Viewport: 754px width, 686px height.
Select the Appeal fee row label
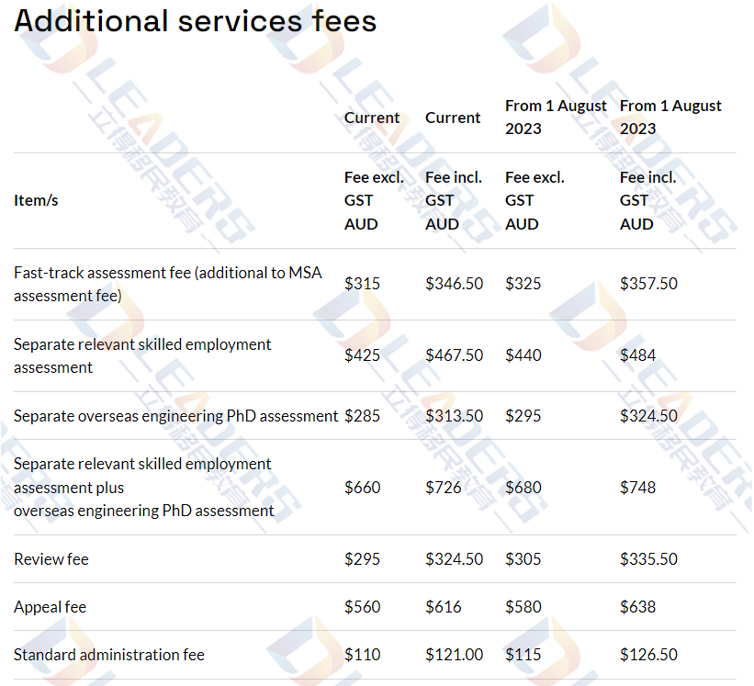coord(50,607)
